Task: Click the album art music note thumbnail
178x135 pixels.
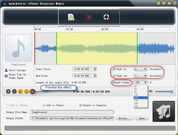Action: (18, 48)
